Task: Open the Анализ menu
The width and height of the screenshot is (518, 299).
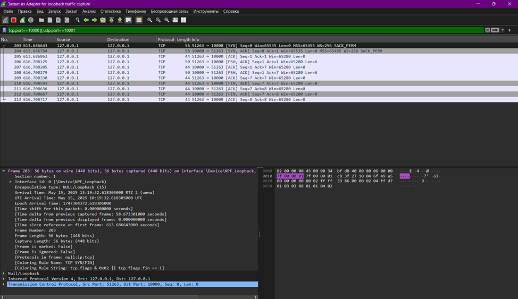Action: click(89, 11)
